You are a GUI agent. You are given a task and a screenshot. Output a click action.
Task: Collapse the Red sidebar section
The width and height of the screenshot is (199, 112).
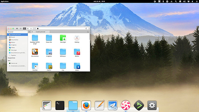(x=9, y=61)
